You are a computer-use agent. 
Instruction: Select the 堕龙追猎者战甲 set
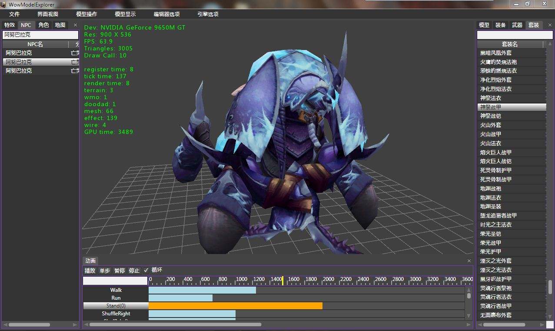[512, 215]
